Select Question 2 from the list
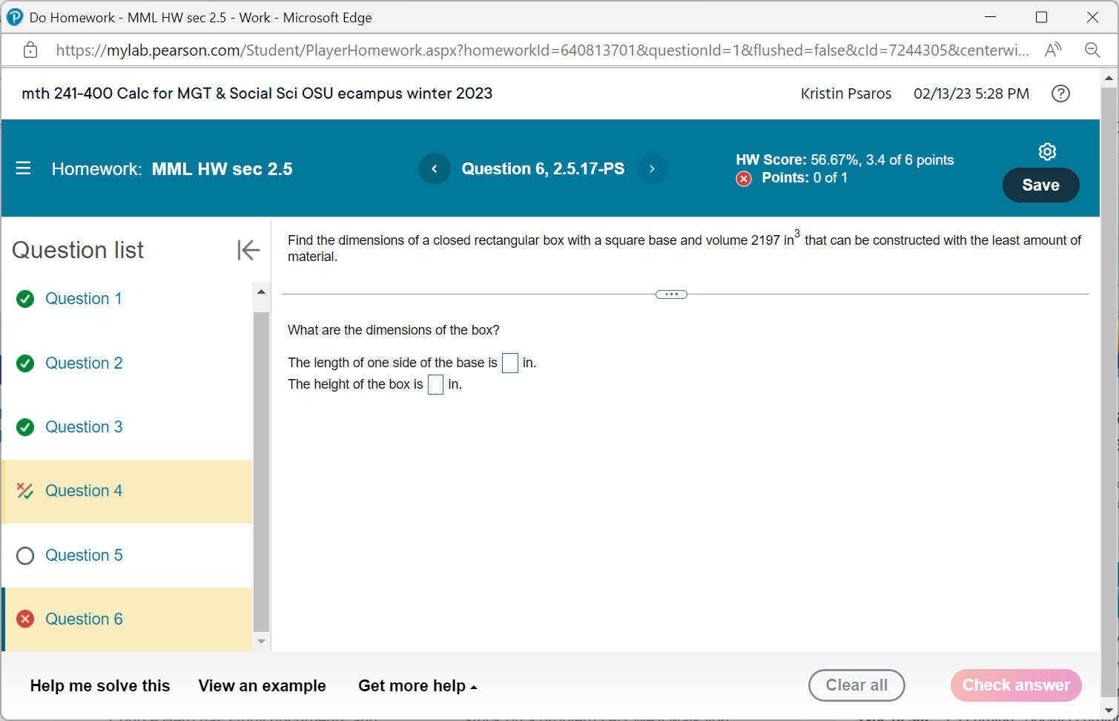 coord(84,363)
